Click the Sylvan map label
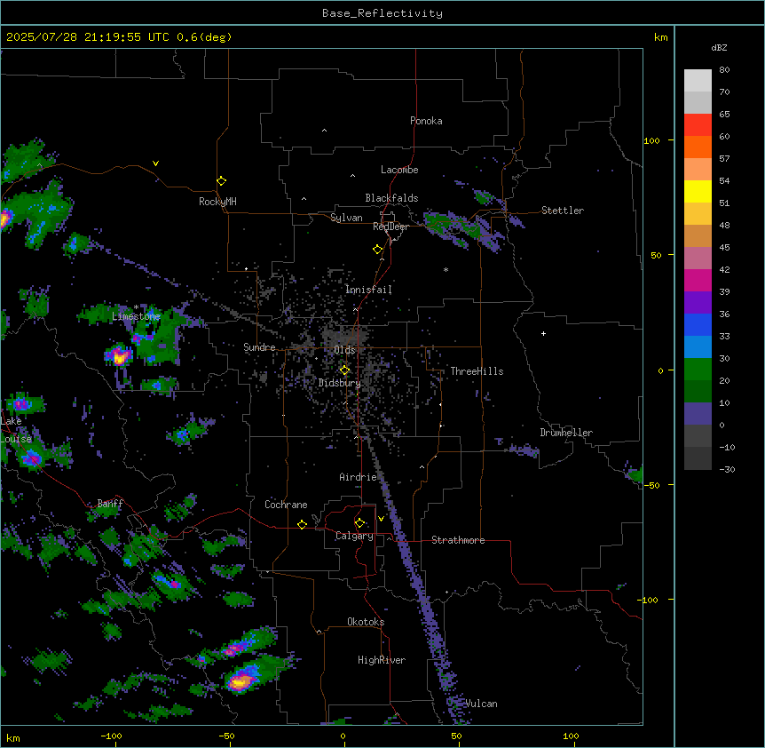 346,218
